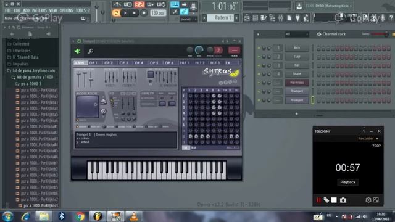395x222 pixels.
Task: Open the TOOLS menu
Action: [x=81, y=10]
